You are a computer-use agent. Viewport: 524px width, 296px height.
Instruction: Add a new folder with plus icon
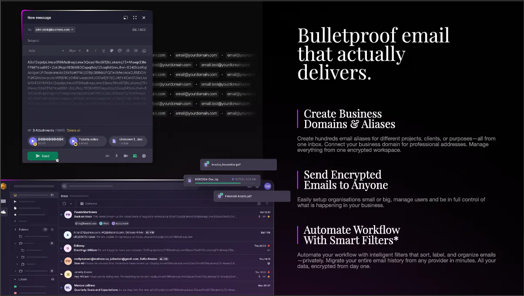tap(52, 229)
